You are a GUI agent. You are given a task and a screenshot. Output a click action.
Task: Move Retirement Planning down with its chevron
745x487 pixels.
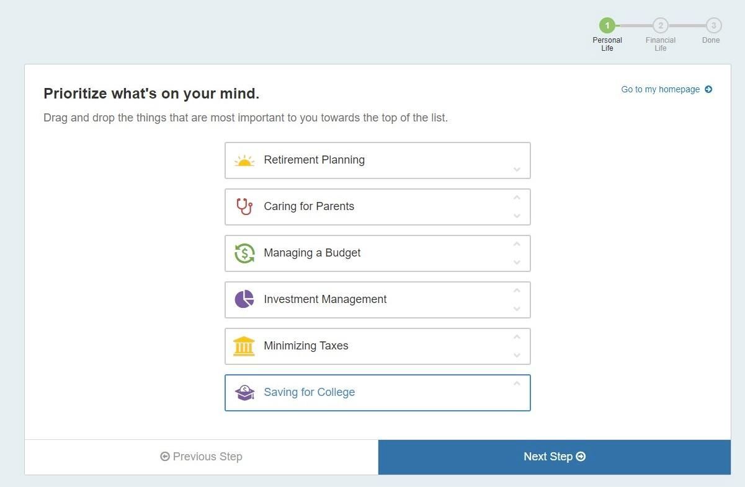(x=517, y=170)
